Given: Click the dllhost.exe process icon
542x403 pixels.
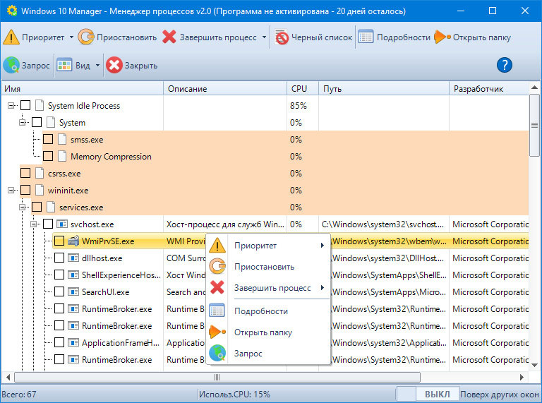Looking at the screenshot, I should [73, 258].
